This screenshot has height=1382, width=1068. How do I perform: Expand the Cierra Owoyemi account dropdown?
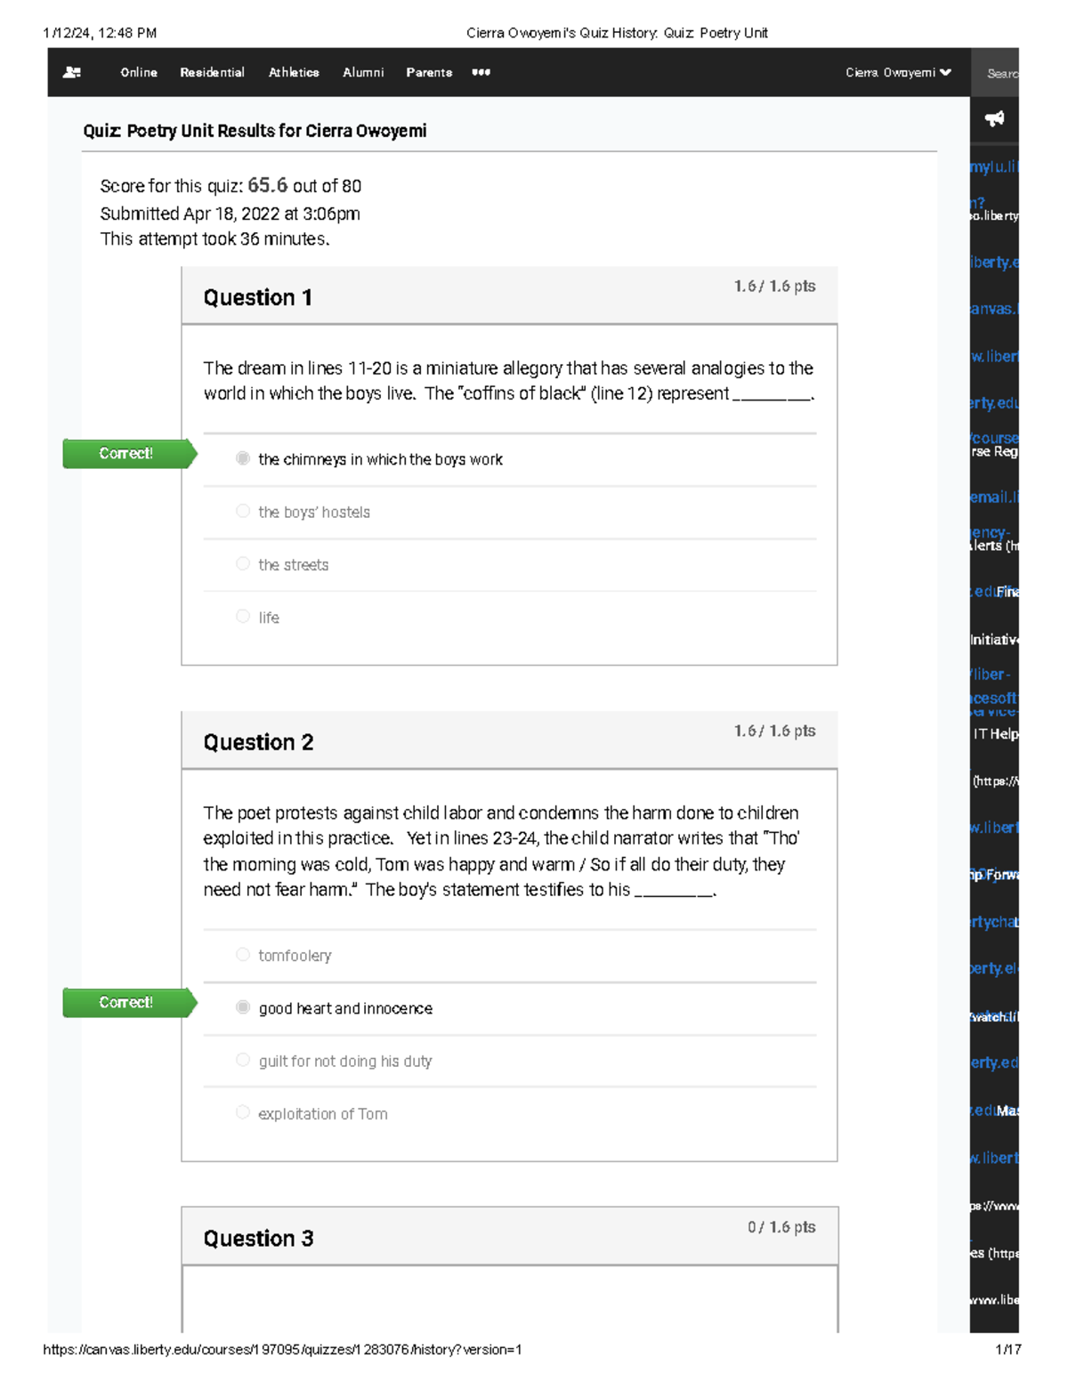tap(898, 73)
